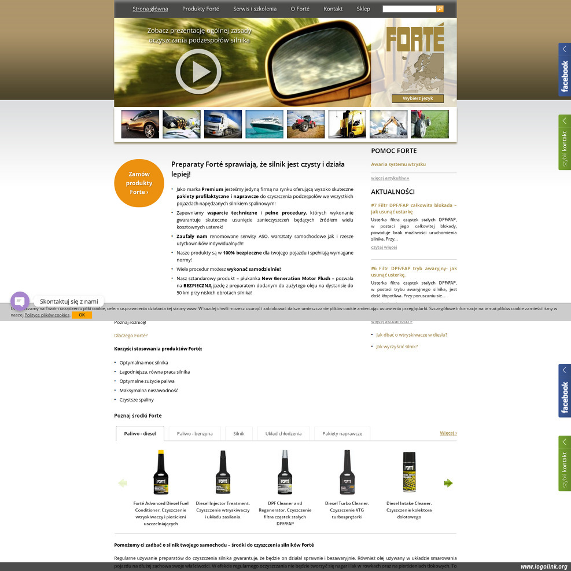Switch to the Silnik tab
Image resolution: width=571 pixels, height=571 pixels.
(239, 433)
